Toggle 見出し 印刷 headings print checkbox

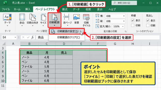(x=148, y=25)
